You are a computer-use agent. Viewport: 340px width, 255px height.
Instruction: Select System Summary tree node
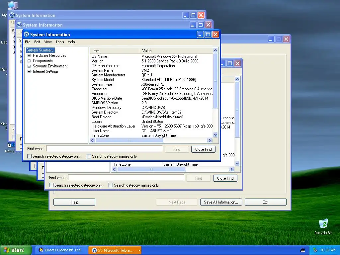click(40, 50)
